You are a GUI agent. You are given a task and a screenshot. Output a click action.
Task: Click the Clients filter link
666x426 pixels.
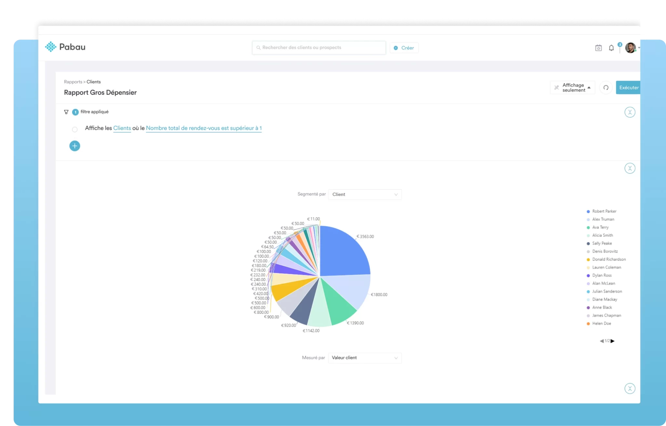click(122, 128)
